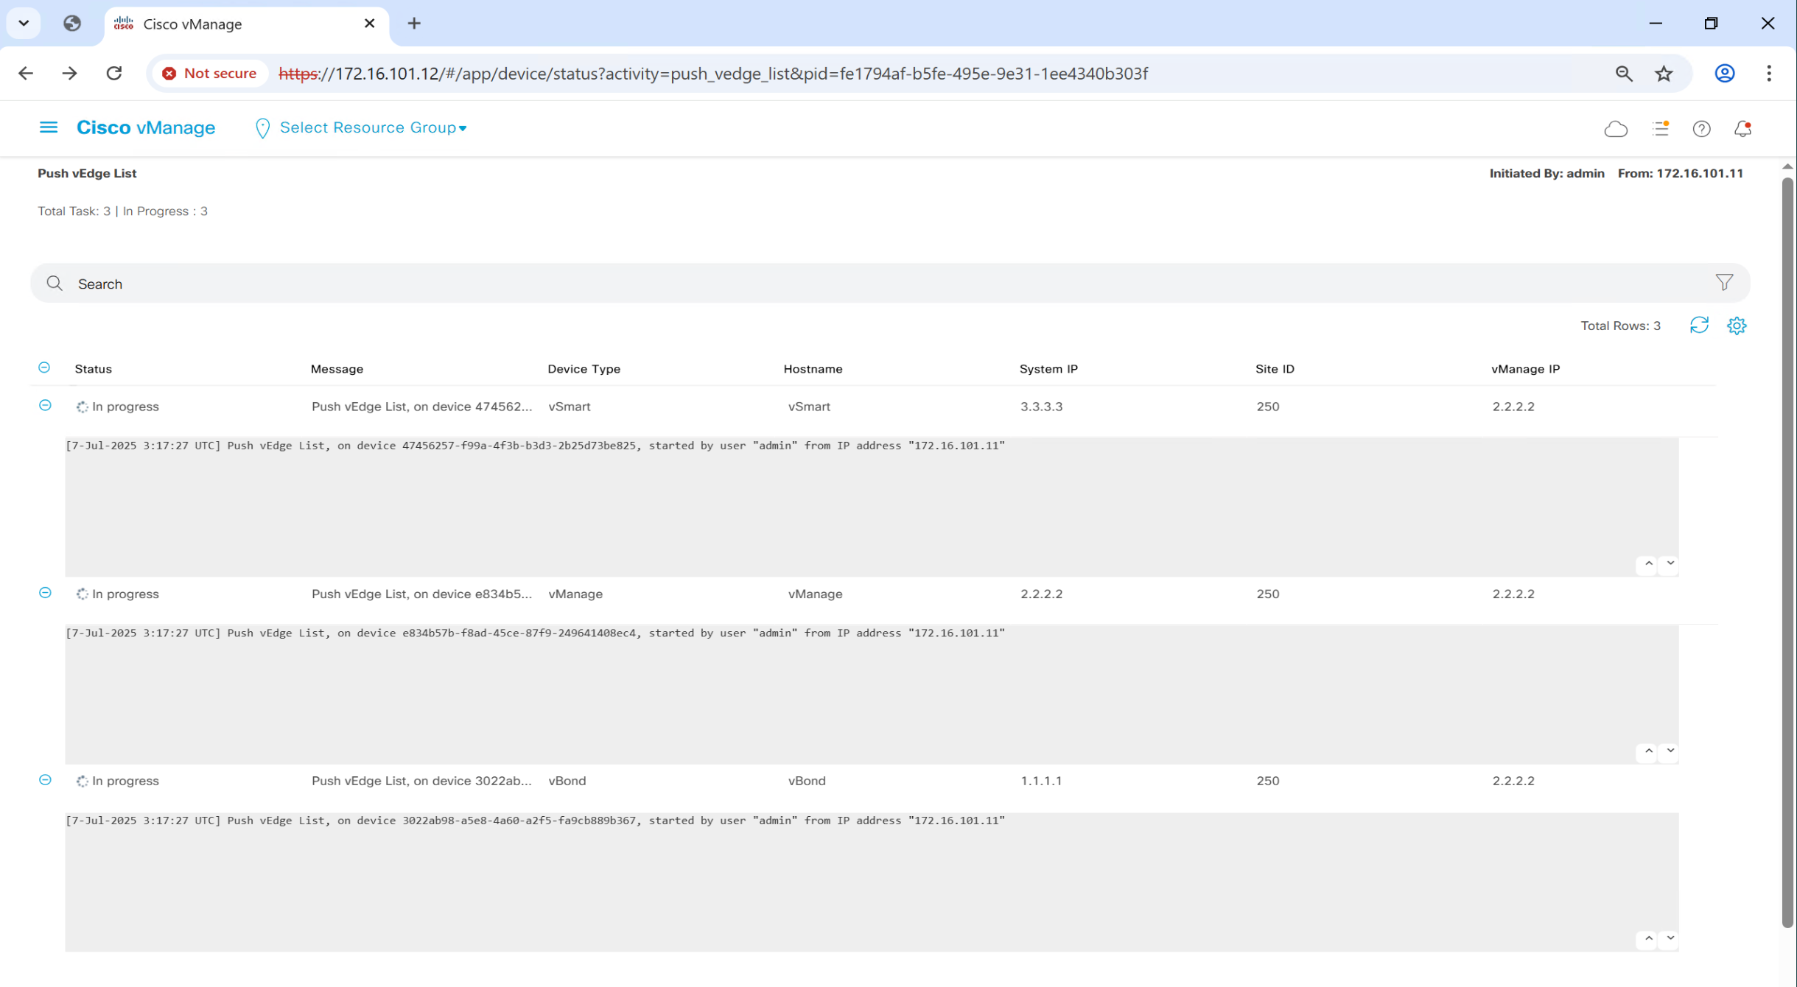
Task: Click the search filter funnel icon
Action: point(1724,283)
